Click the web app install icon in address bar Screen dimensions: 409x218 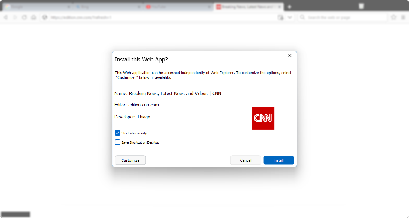[280, 17]
